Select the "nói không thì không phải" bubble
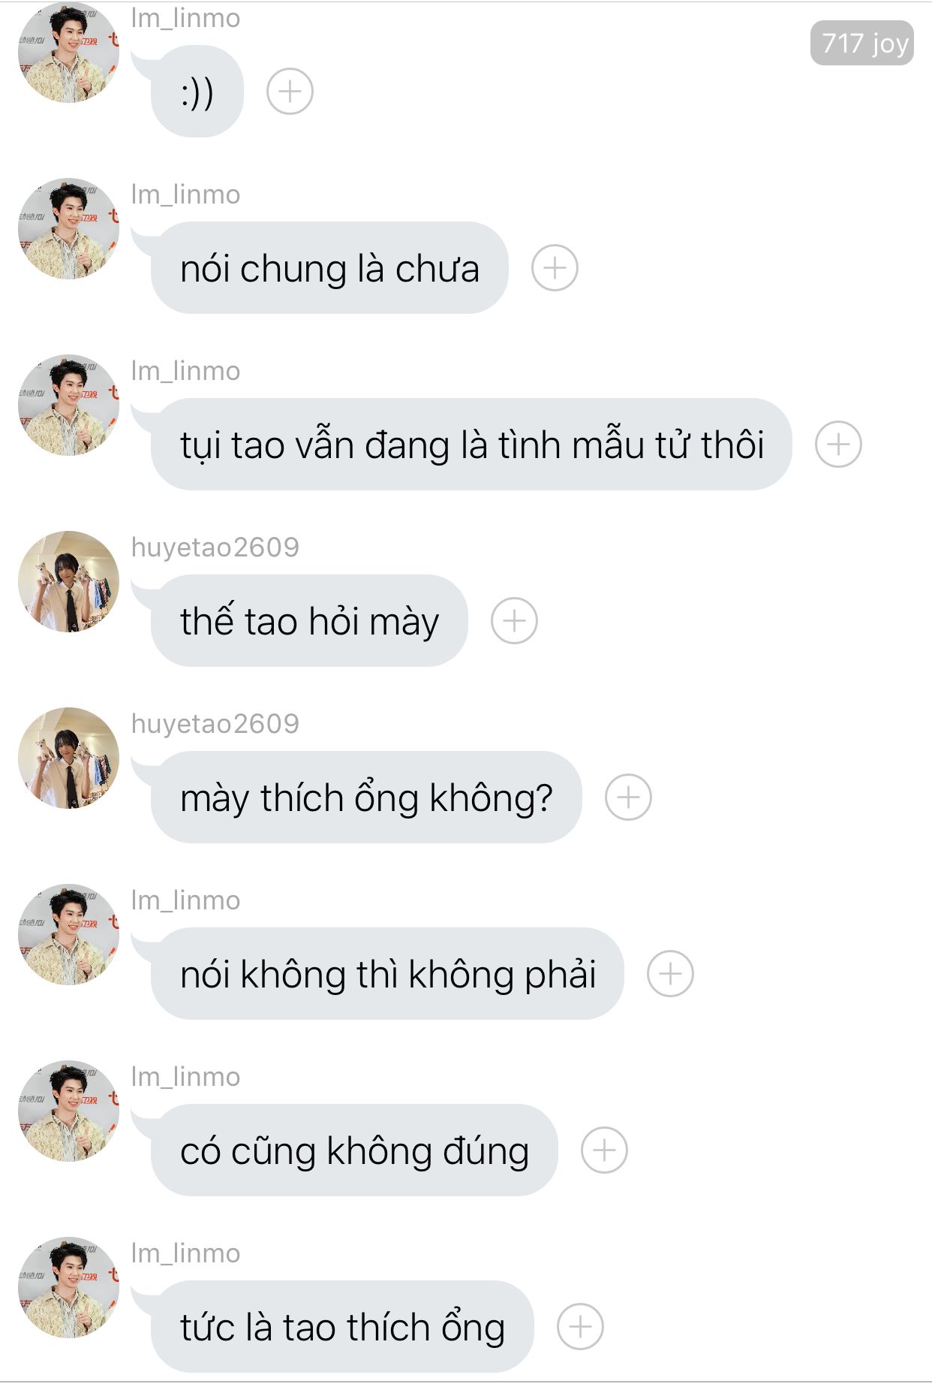 (x=387, y=974)
